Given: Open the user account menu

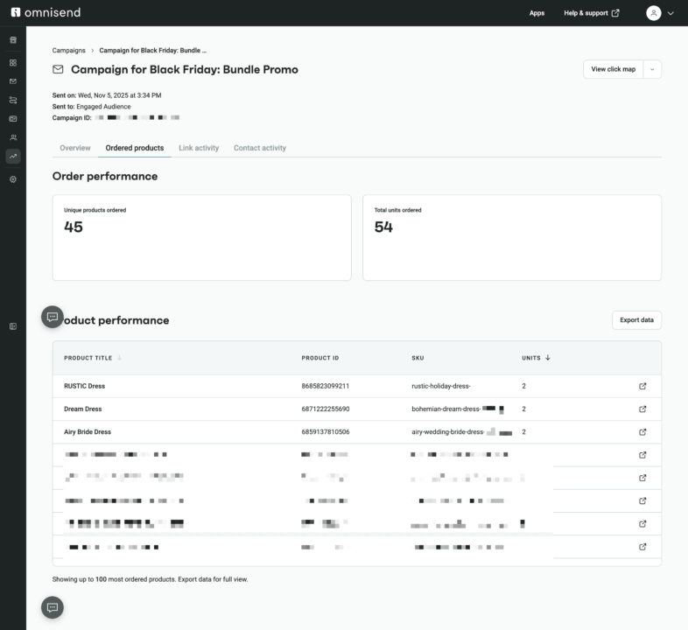Looking at the screenshot, I should (660, 13).
